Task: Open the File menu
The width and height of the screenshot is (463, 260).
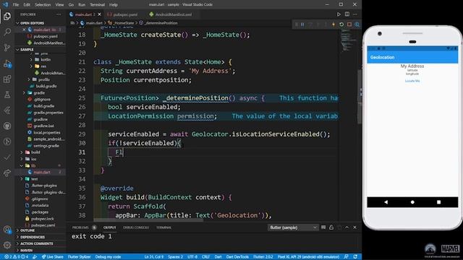Action: pyautogui.click(x=16, y=5)
